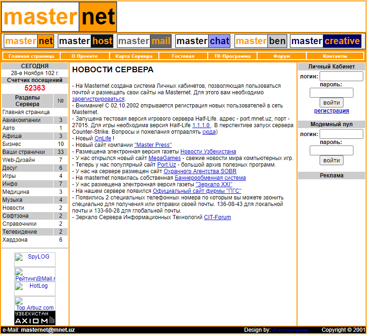The width and height of the screenshot is (368, 336).
Task: Open the Форум menu item
Action: click(282, 56)
